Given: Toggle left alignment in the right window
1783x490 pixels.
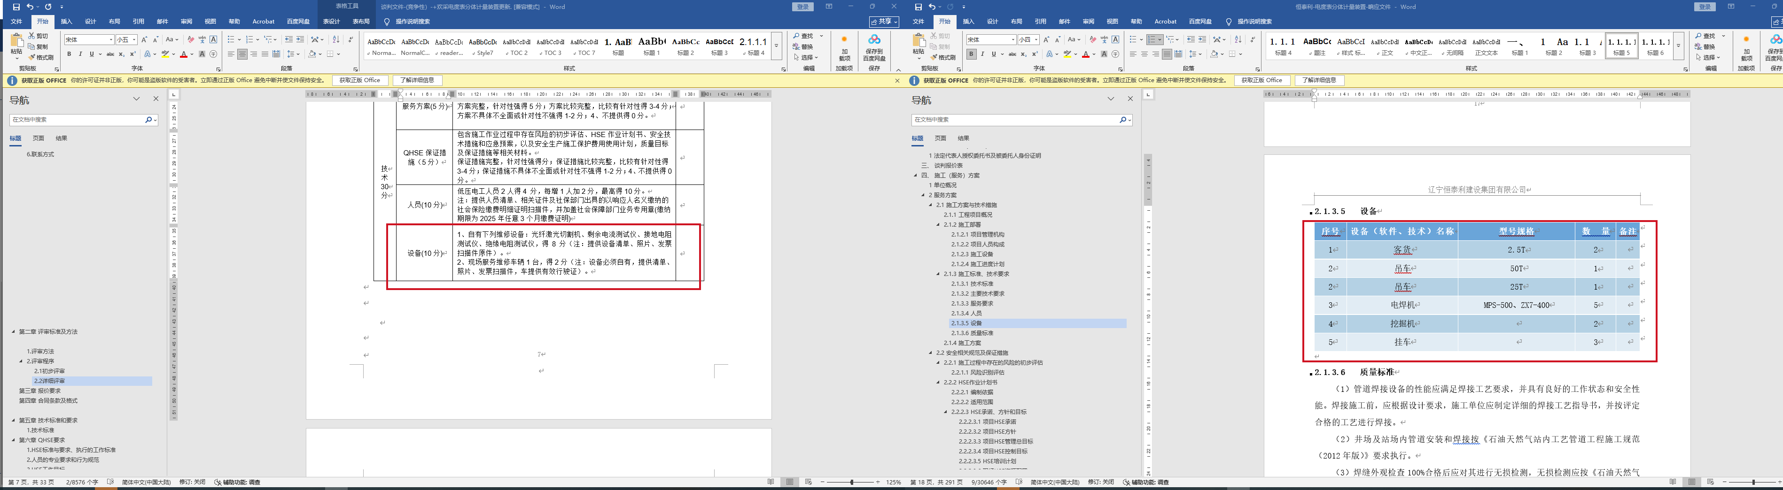Looking at the screenshot, I should click(1133, 54).
